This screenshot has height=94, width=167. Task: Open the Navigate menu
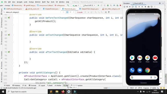pyautogui.click(x=20, y=2)
